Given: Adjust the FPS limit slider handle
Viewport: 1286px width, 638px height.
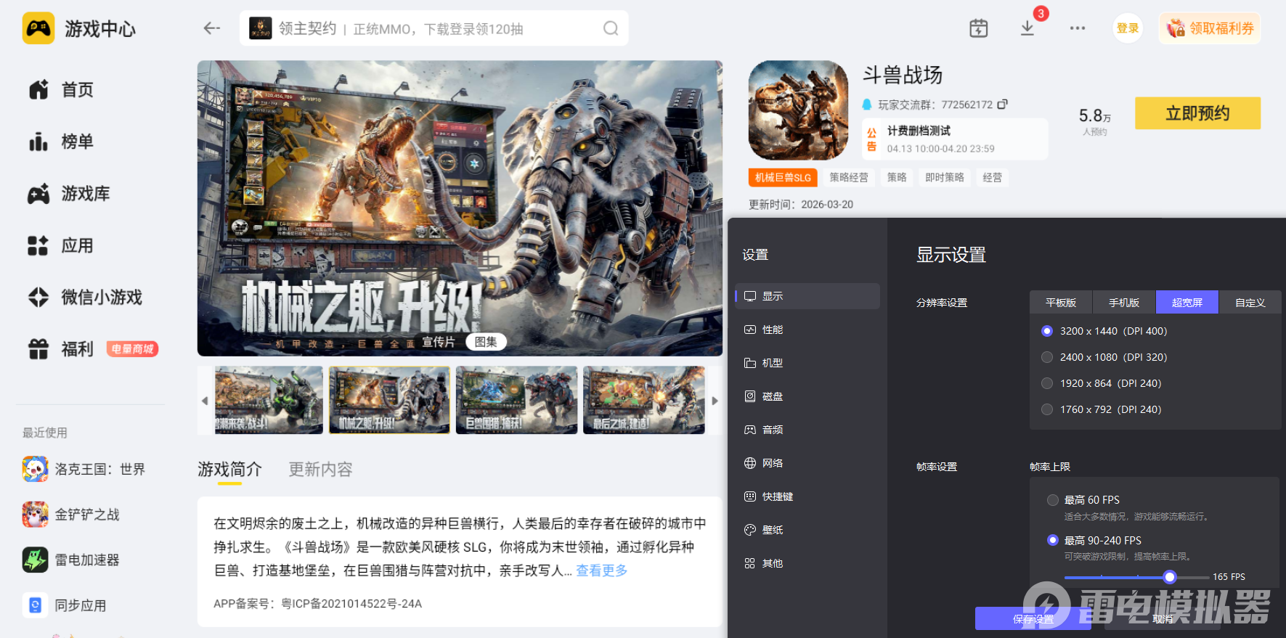Looking at the screenshot, I should pos(1169,577).
